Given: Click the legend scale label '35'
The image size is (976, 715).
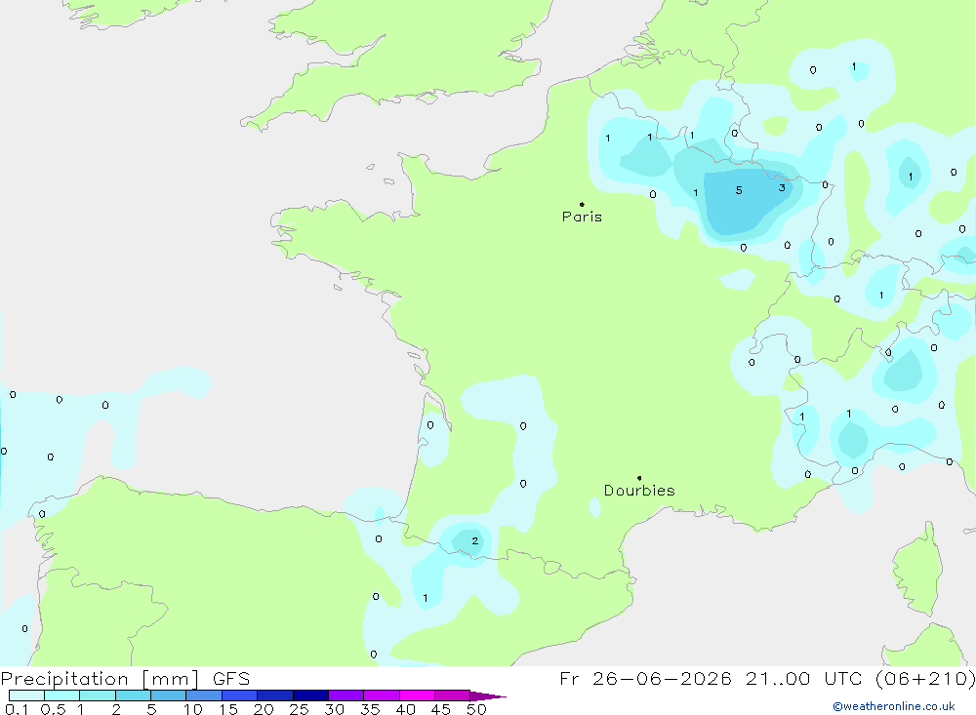Looking at the screenshot, I should coord(370,709).
